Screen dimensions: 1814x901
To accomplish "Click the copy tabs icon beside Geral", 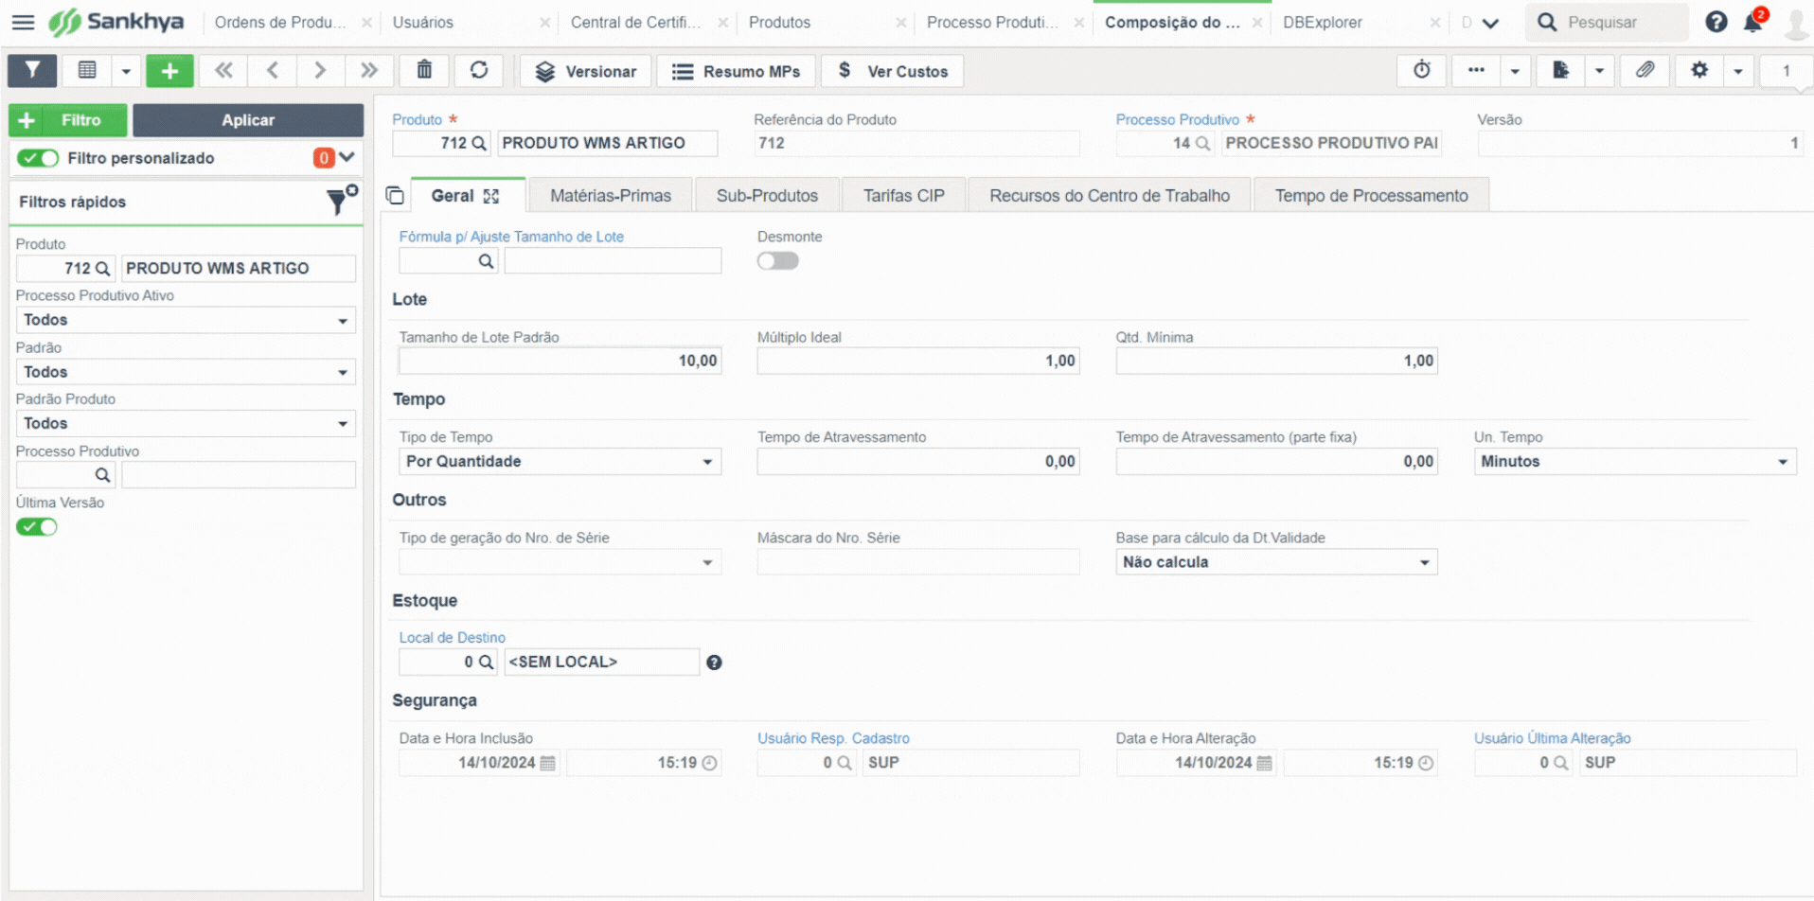I will pyautogui.click(x=395, y=196).
